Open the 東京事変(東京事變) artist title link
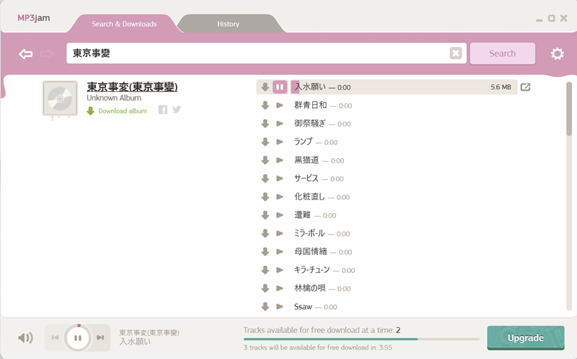Screen dimensions: 577x359 click(x=132, y=87)
